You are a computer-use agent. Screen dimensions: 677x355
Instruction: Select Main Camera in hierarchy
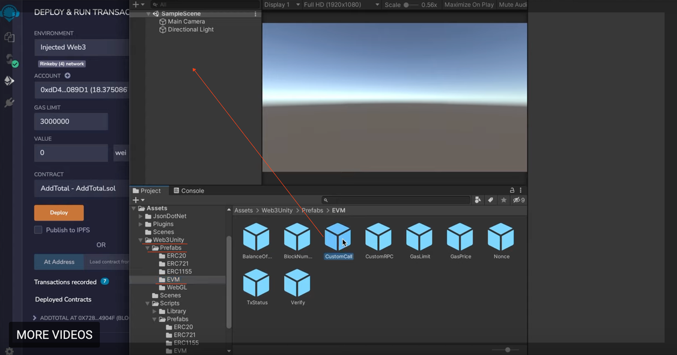click(182, 22)
